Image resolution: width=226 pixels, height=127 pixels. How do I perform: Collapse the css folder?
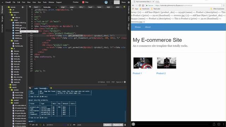tap(10, 15)
